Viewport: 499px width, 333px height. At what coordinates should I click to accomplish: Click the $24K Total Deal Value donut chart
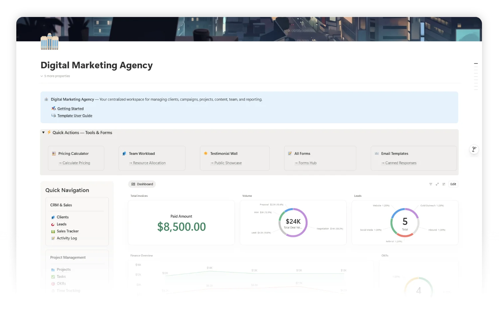pyautogui.click(x=293, y=222)
